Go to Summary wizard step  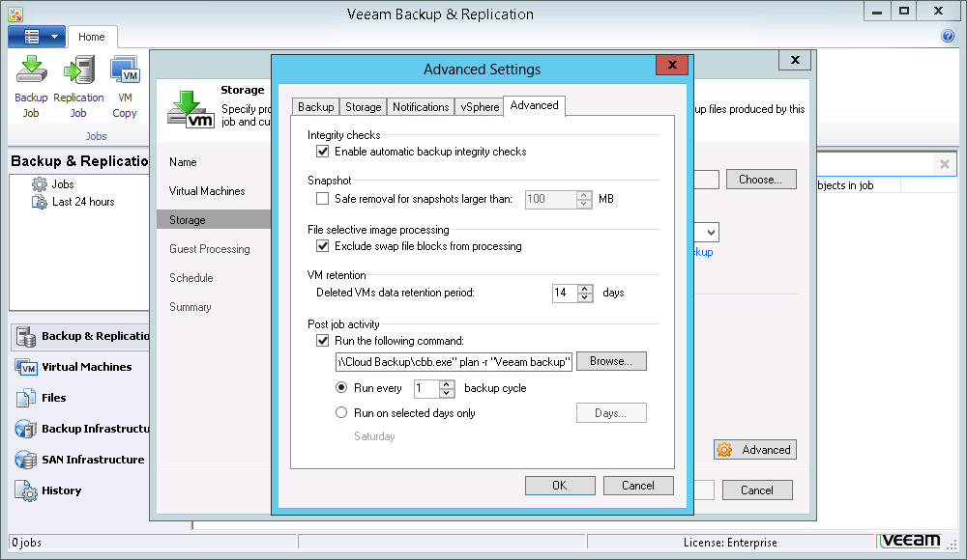coord(190,307)
